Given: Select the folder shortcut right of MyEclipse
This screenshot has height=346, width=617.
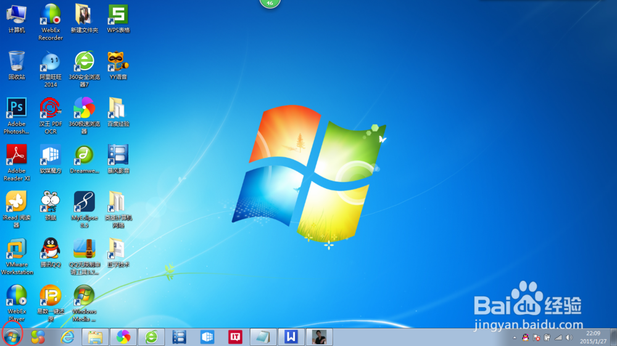Looking at the screenshot, I should pyautogui.click(x=118, y=210).
